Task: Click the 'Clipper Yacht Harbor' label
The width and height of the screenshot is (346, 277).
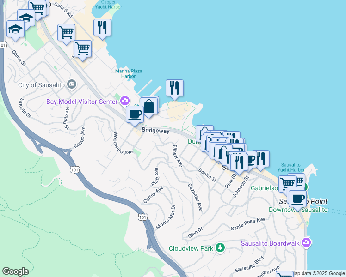Action: (x=108, y=5)
